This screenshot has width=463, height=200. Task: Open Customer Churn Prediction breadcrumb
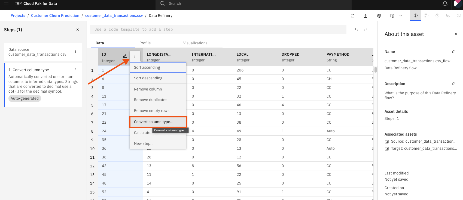pos(55,15)
